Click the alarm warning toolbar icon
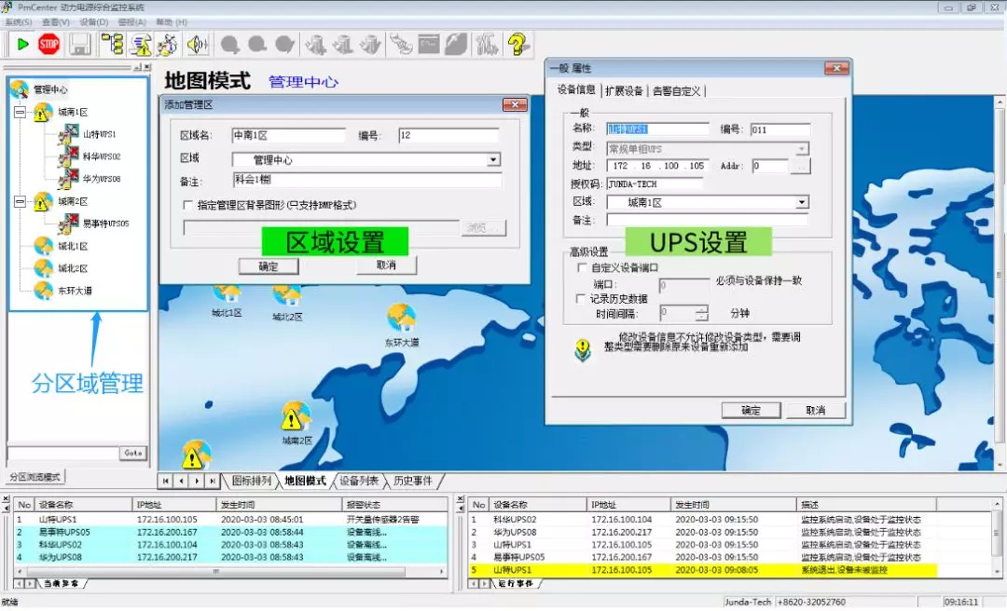 141,44
